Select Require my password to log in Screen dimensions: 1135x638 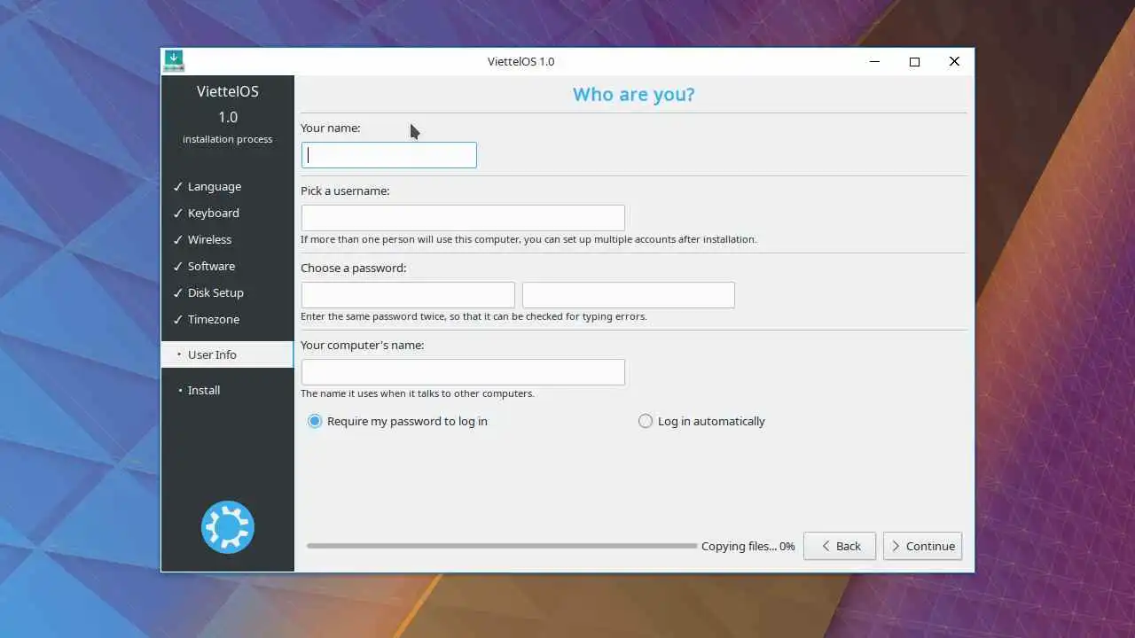pos(397,421)
